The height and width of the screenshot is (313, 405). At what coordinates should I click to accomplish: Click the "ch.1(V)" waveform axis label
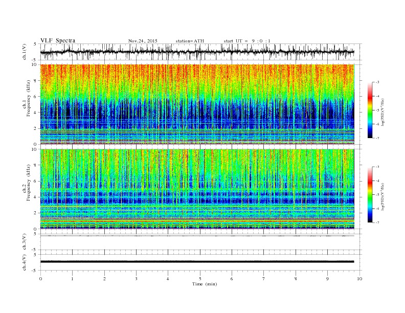[x=25, y=52]
